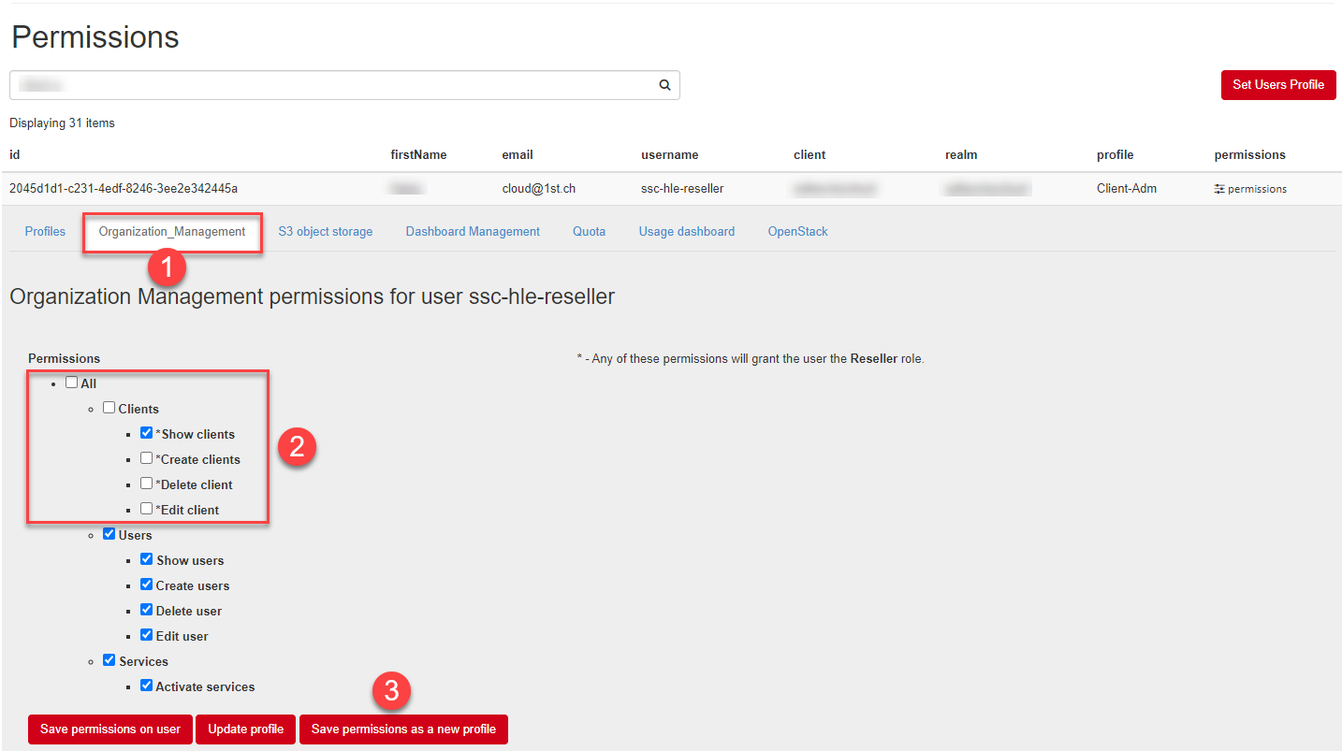Click the username column header
Viewport: 1342px width, 751px height.
tap(670, 155)
